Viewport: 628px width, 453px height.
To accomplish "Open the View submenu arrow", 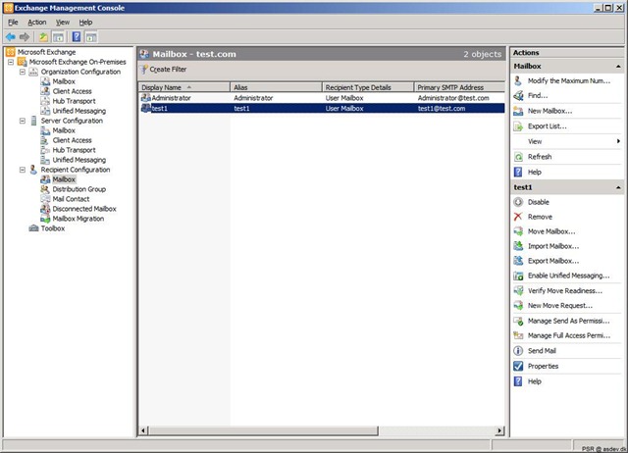I will [x=618, y=141].
